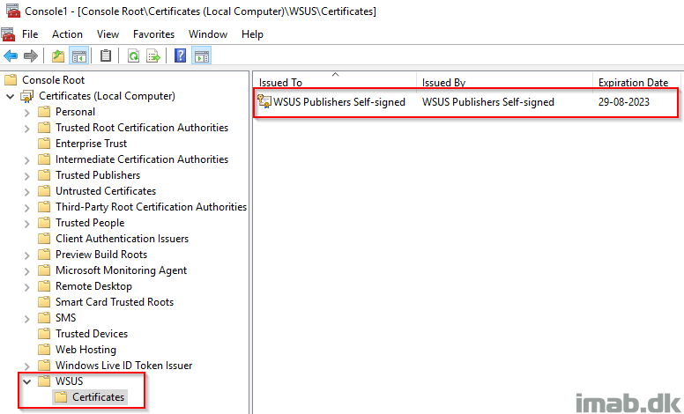Expand Trusted Root Certification Authorities

(x=27, y=129)
